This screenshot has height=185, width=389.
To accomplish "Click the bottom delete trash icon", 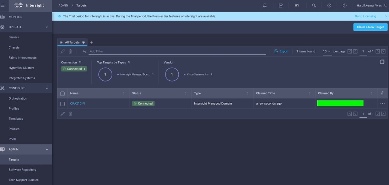I will click(70, 114).
